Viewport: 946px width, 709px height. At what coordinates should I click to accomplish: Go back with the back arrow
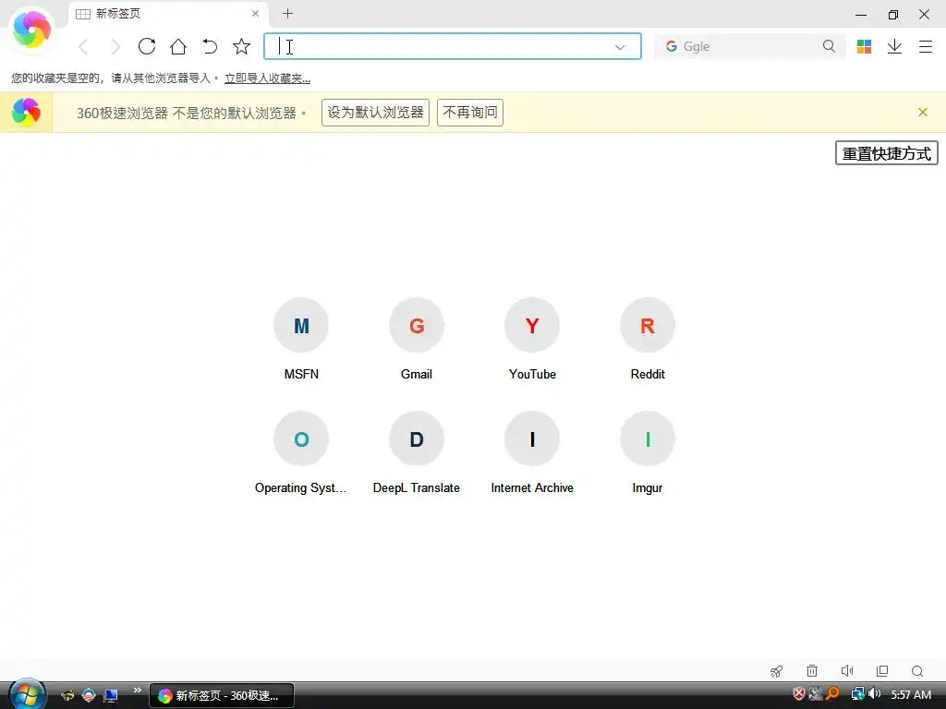point(84,46)
